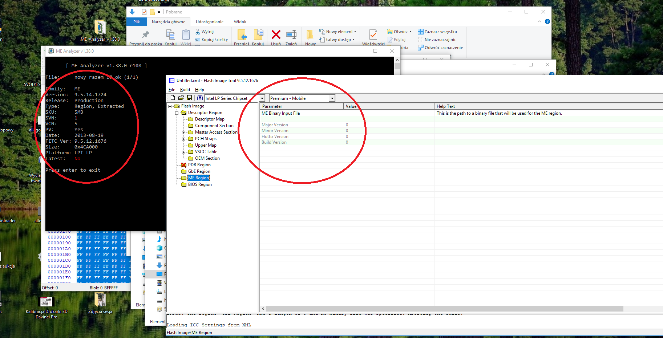Click Zaznacz wszystko in Explorer
Screen dimensions: 663x338
click(437, 32)
